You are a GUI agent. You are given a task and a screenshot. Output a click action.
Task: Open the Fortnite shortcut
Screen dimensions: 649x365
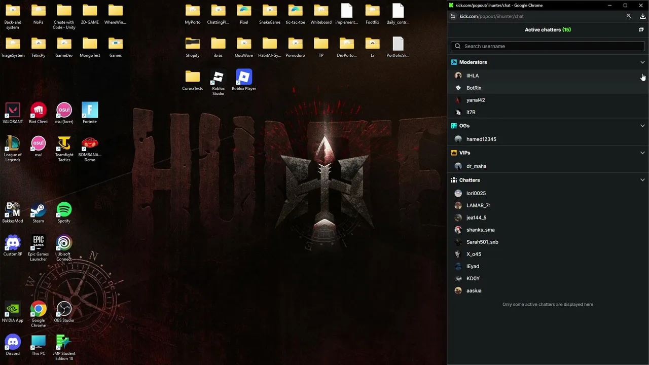(90, 114)
